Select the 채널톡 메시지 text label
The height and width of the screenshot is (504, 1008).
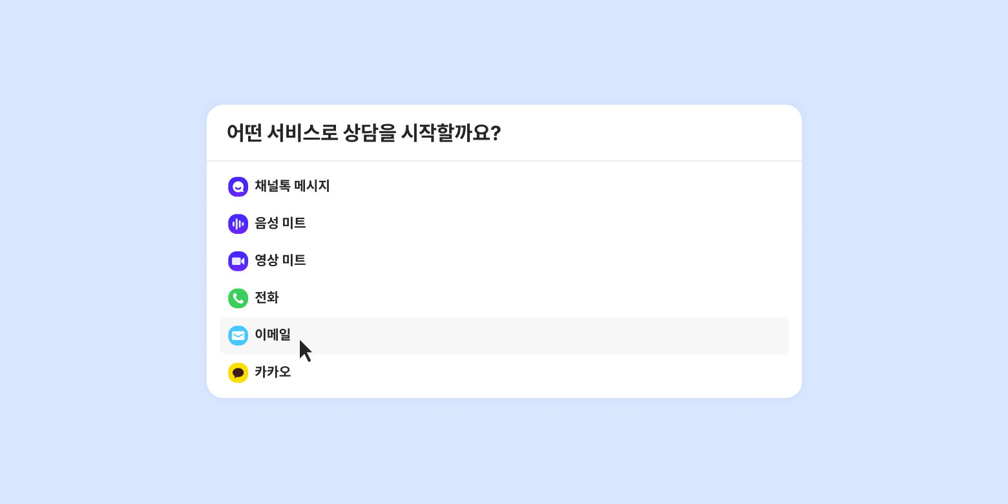[292, 186]
